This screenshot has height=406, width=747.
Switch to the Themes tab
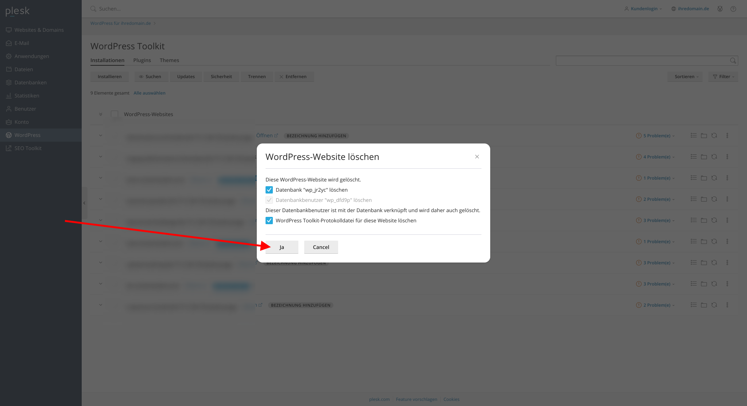(169, 60)
